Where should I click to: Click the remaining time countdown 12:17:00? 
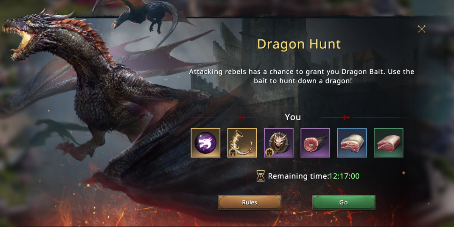(344, 176)
